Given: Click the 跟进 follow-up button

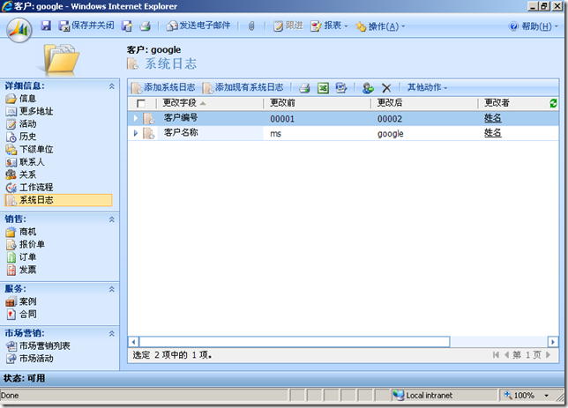Looking at the screenshot, I should [288, 26].
